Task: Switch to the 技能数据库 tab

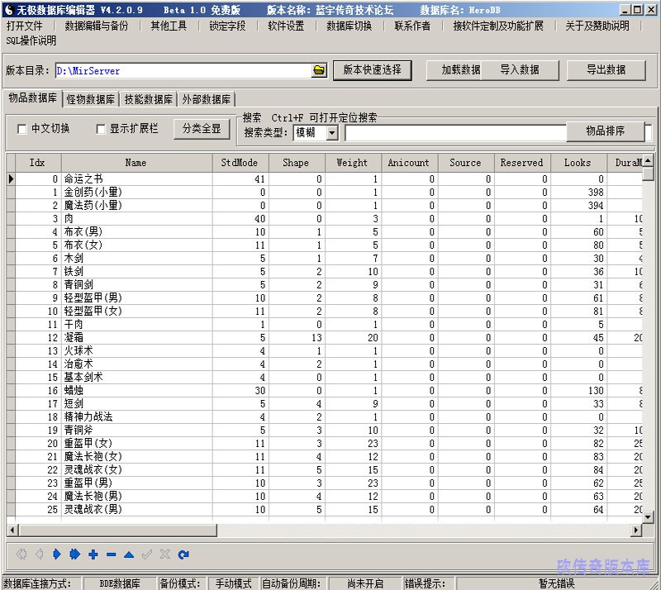Action: point(149,99)
